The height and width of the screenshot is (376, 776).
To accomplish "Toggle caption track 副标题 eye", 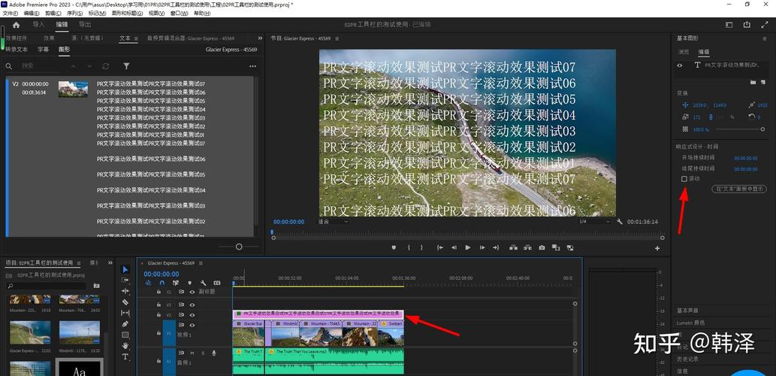I will tap(192, 292).
